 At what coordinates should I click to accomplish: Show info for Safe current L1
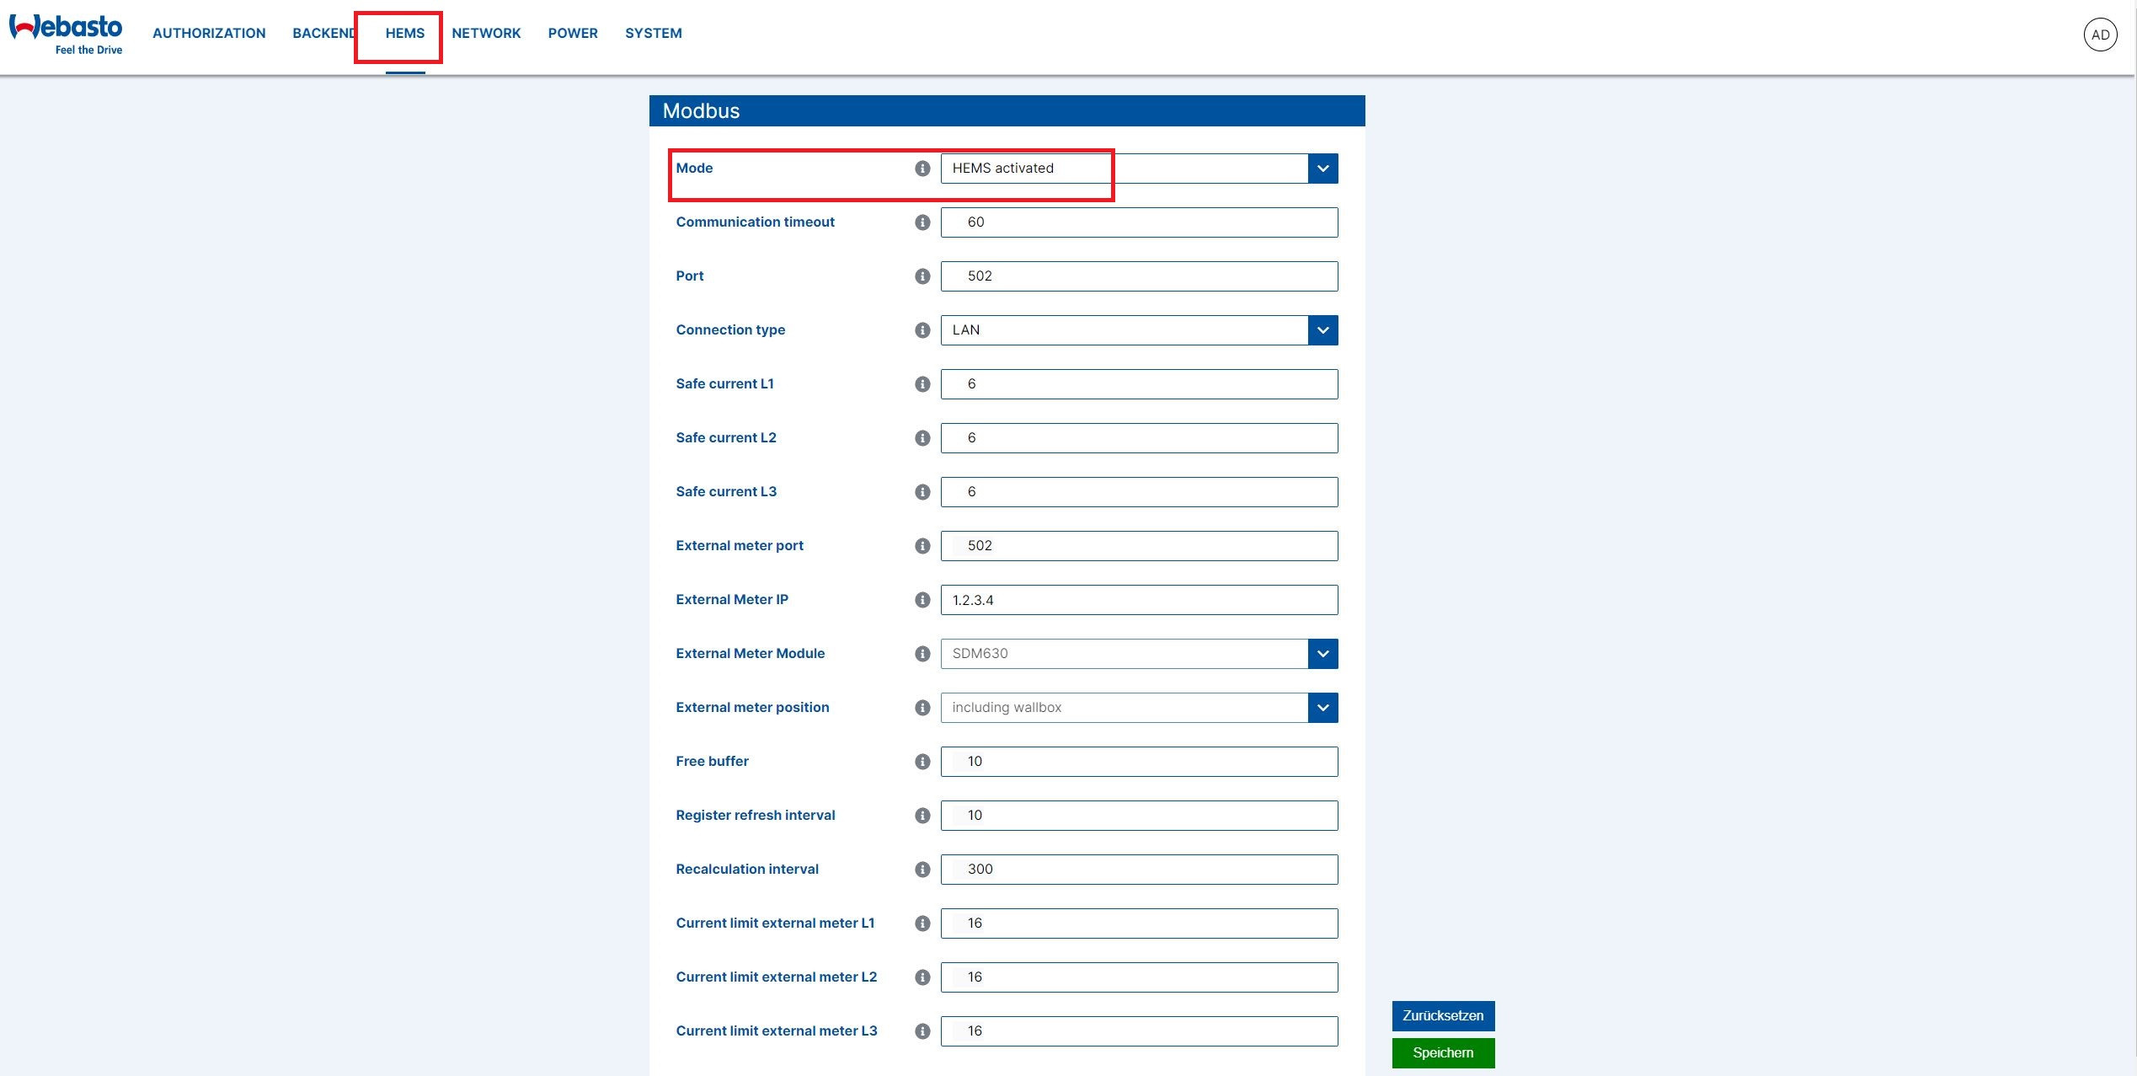coord(922,384)
